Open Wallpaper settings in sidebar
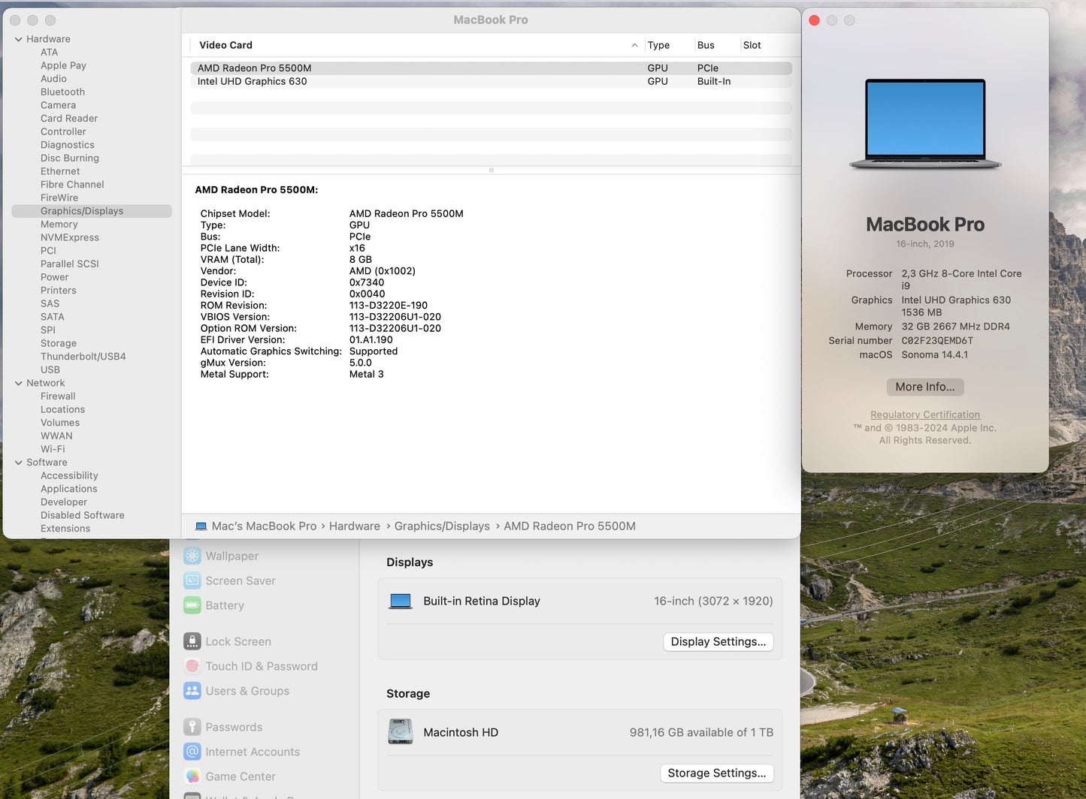The height and width of the screenshot is (799, 1086). [231, 556]
